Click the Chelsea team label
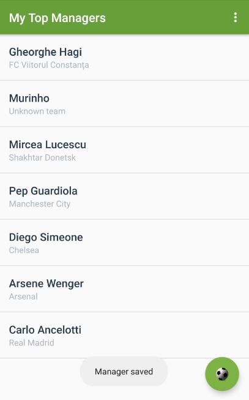Image resolution: width=249 pixels, height=400 pixels. (24, 250)
